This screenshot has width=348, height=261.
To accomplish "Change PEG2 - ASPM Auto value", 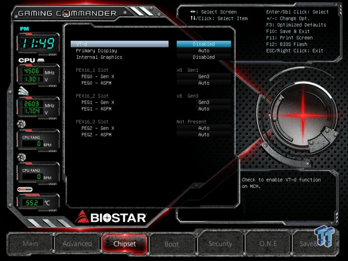I will (x=204, y=135).
